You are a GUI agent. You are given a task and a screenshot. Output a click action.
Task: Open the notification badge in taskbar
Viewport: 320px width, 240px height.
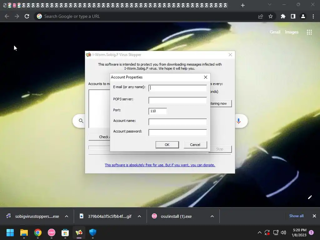[x=311, y=232]
